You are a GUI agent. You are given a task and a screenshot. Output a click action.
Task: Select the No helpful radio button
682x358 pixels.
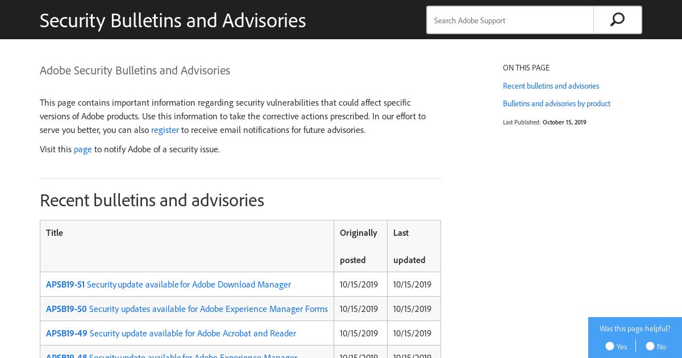pyautogui.click(x=650, y=346)
